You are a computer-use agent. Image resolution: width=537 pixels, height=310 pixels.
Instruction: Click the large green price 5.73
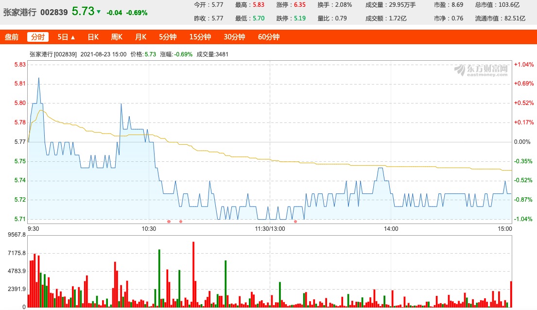click(x=83, y=11)
